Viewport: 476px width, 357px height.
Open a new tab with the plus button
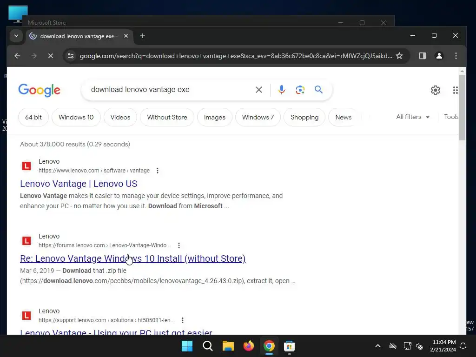142,36
